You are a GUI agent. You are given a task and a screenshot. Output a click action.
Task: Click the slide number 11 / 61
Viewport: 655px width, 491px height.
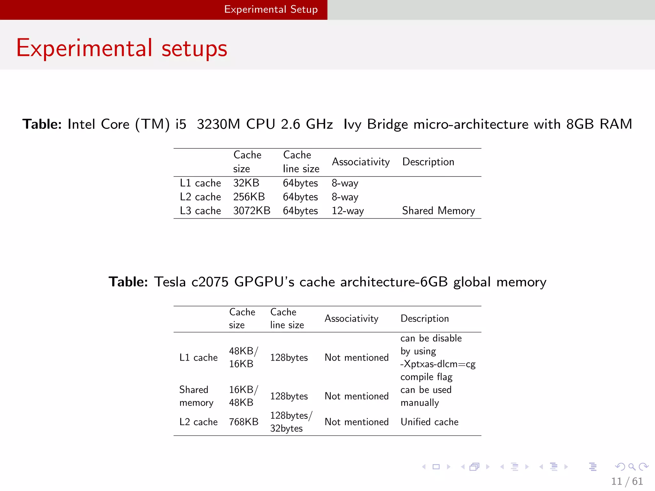pyautogui.click(x=627, y=481)
